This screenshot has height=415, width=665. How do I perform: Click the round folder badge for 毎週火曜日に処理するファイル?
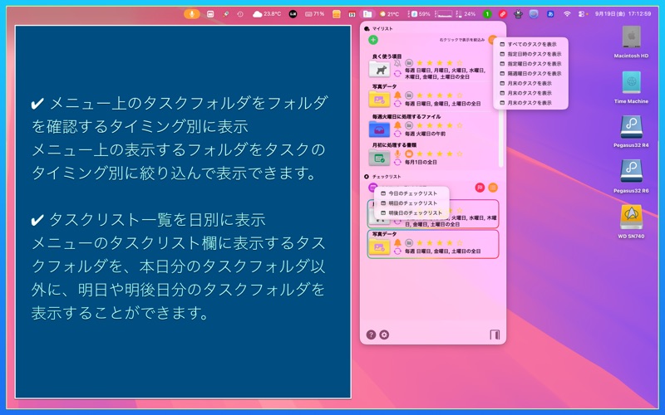tap(409, 125)
